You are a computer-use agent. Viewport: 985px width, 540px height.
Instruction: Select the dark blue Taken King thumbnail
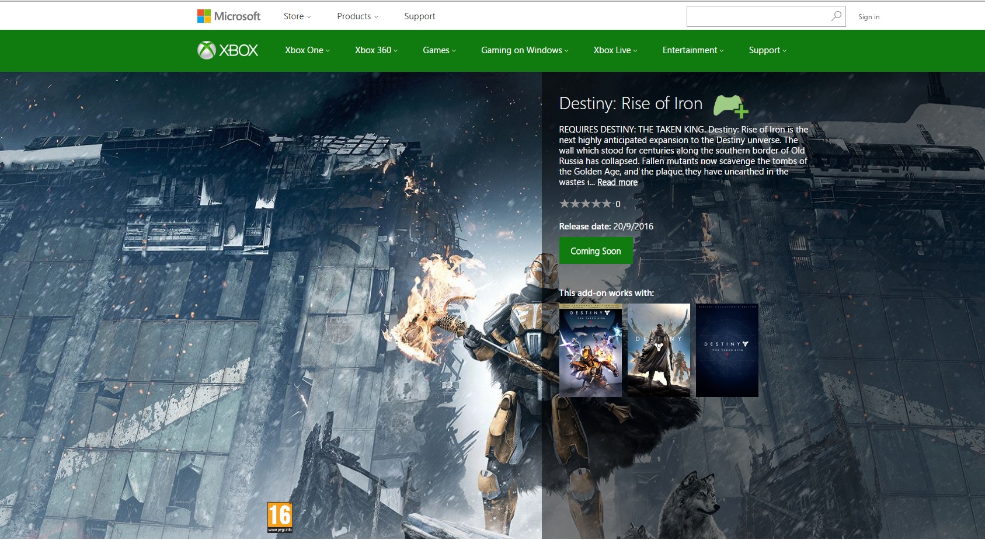coord(727,350)
